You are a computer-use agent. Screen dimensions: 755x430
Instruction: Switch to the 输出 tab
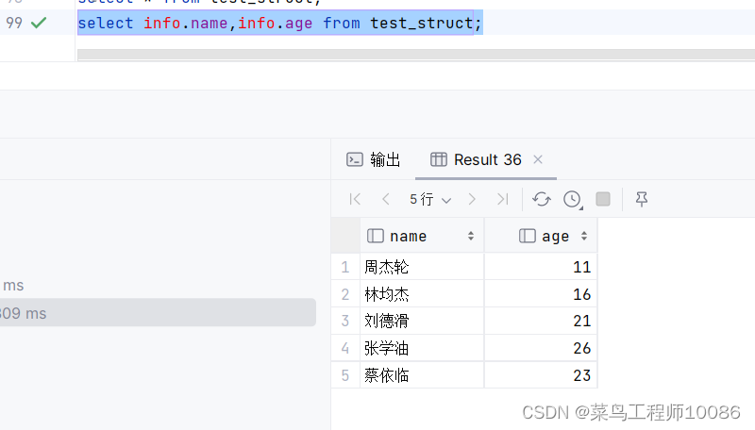coord(373,159)
